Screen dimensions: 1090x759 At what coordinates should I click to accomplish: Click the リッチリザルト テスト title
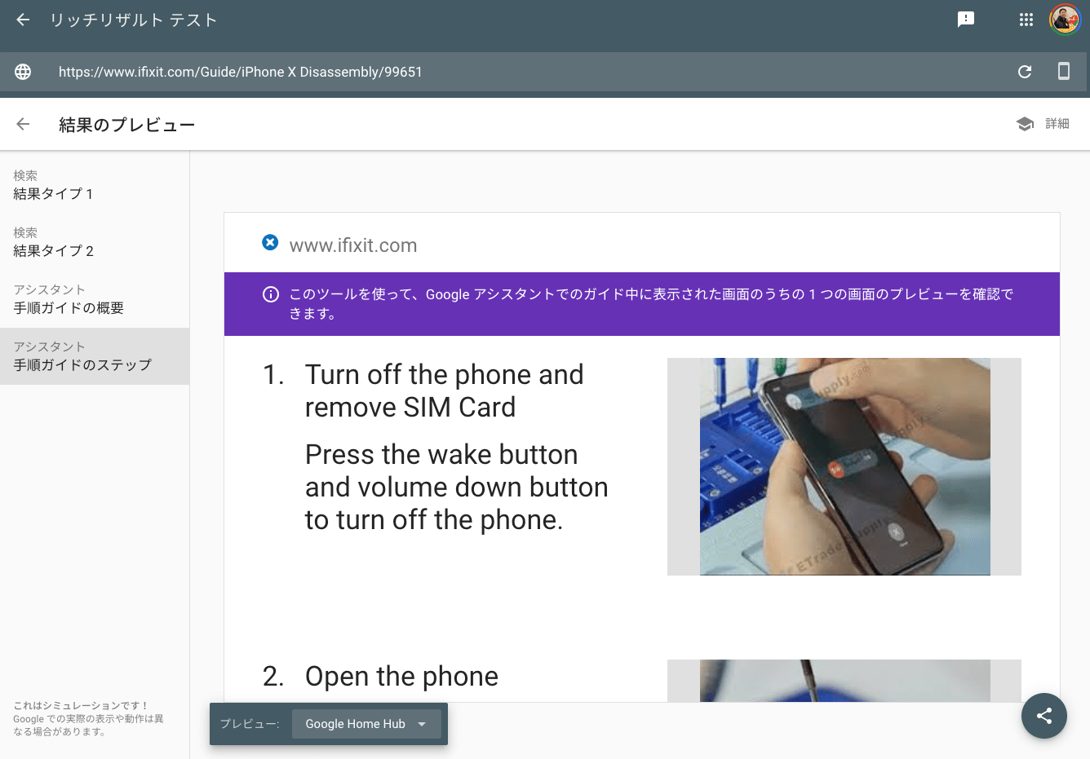(x=134, y=20)
